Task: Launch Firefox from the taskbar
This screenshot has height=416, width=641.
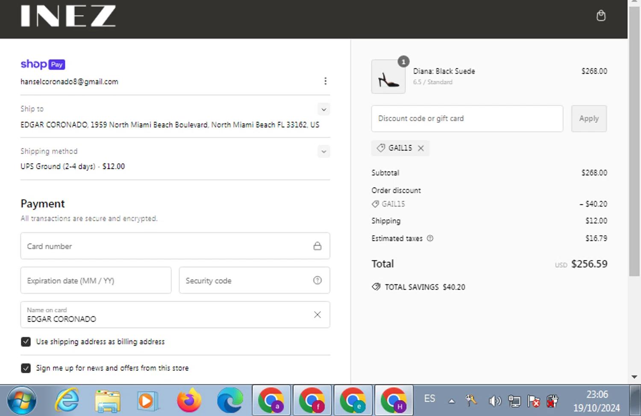Action: [x=189, y=401]
